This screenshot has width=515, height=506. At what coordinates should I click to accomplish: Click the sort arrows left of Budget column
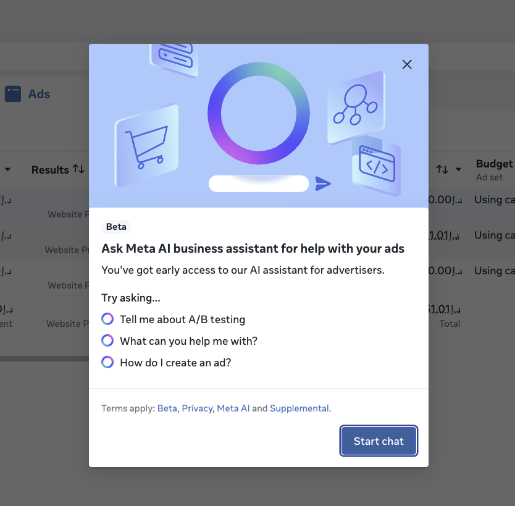tap(442, 169)
